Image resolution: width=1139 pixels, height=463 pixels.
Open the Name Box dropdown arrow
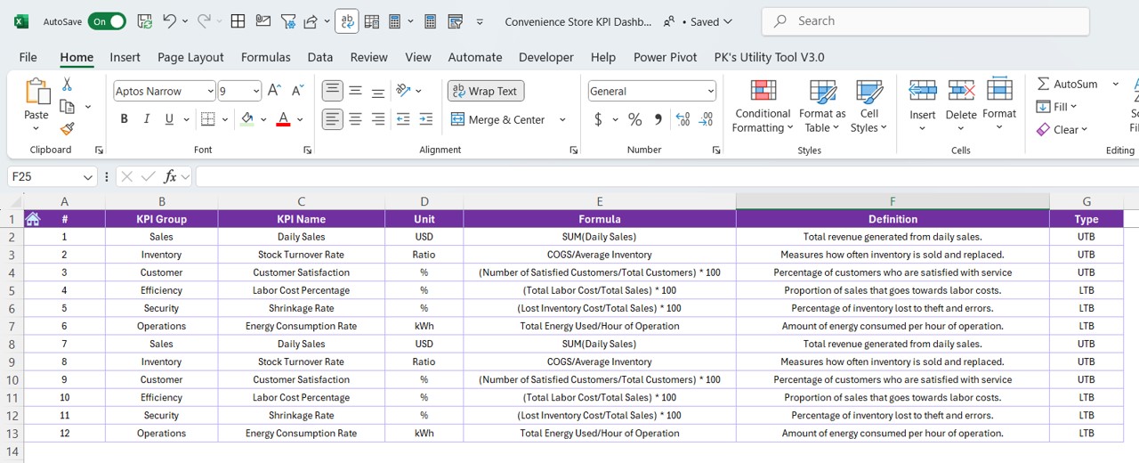point(87,177)
